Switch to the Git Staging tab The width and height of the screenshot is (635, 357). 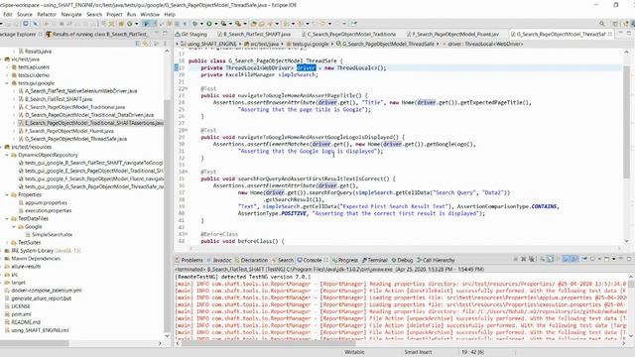click(x=190, y=34)
